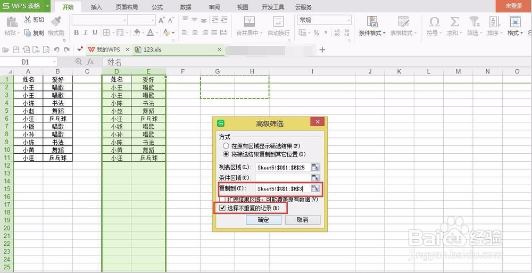The width and height of the screenshot is (532, 273).
Task: Click the Cut scissors button
Action: (34, 20)
